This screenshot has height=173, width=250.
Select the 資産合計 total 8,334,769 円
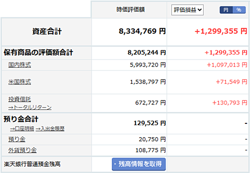point(142,31)
